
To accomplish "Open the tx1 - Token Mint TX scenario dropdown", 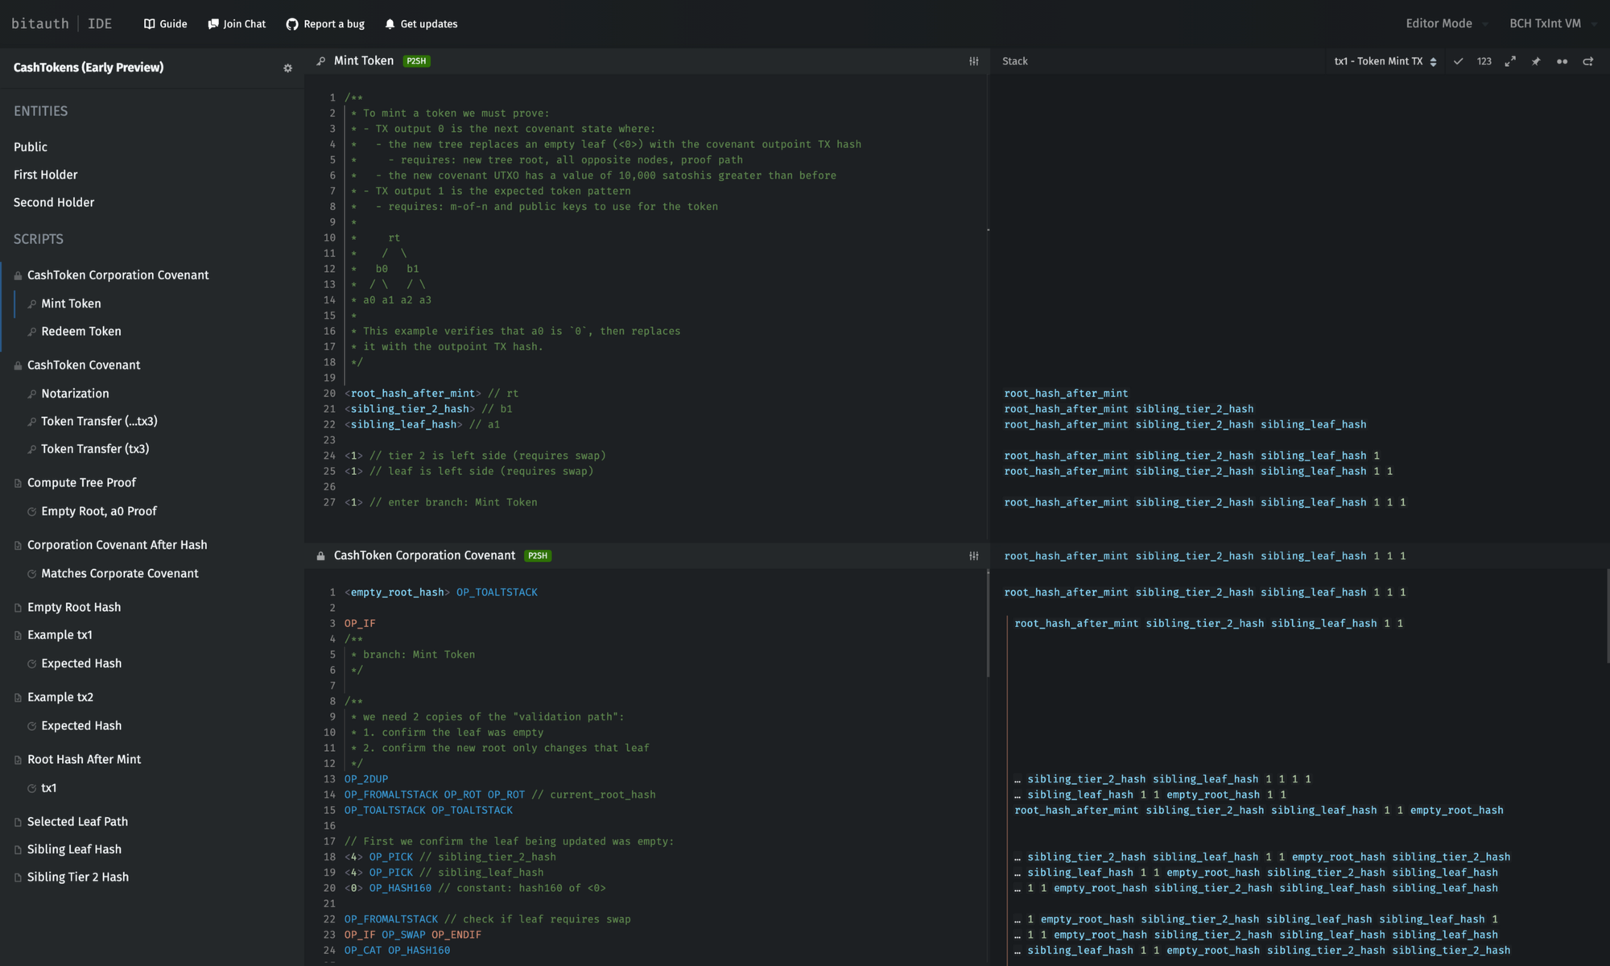I will (x=1385, y=61).
